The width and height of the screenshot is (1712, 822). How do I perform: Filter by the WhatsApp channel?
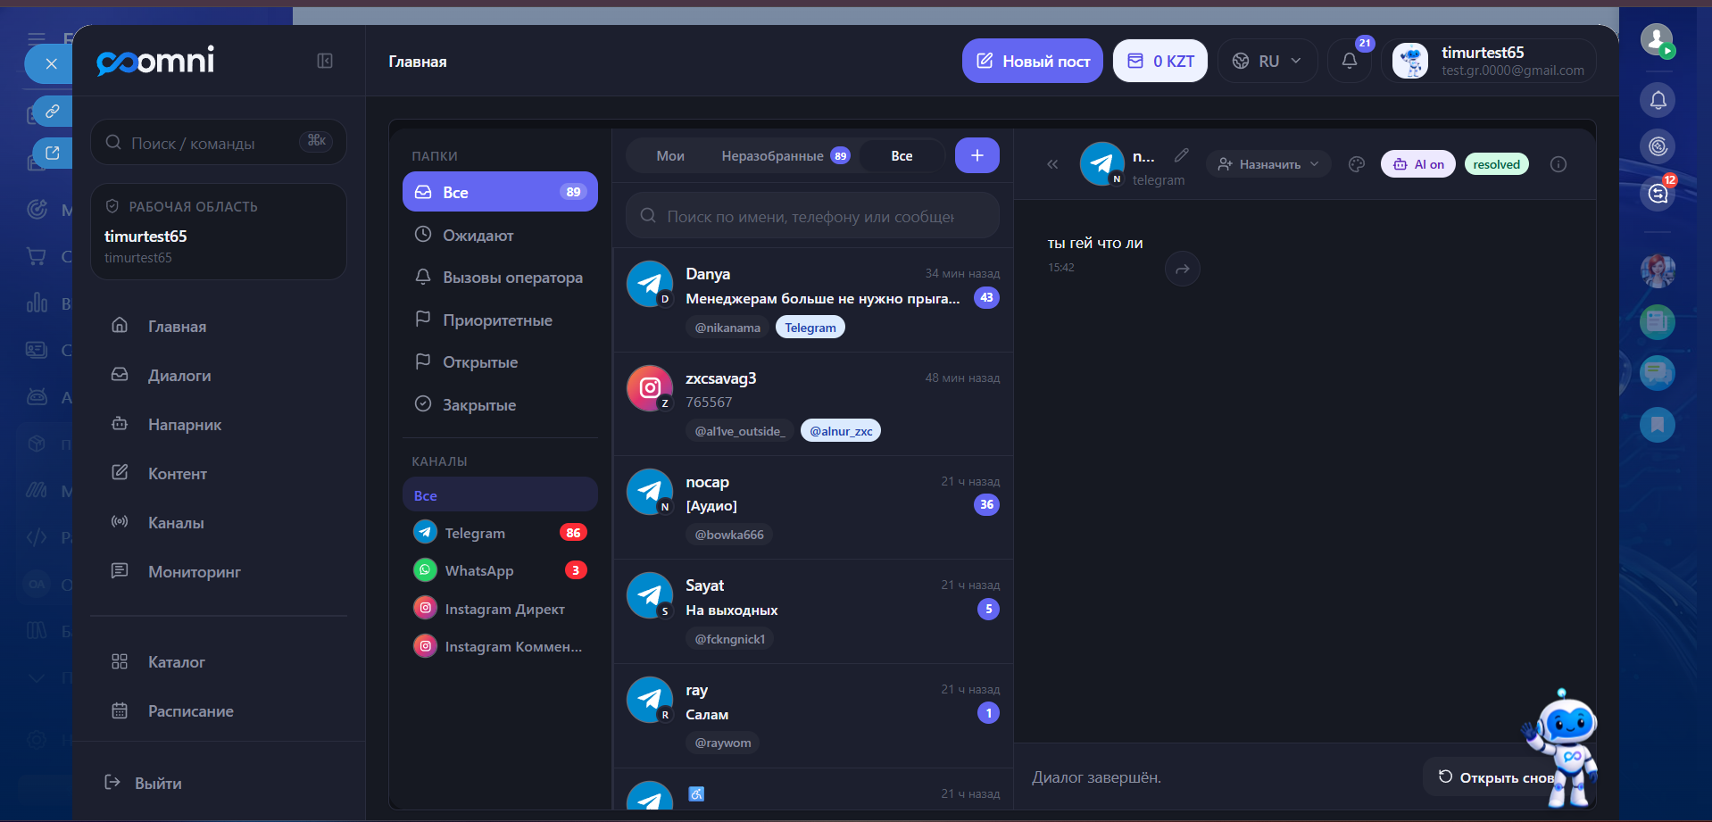pos(500,570)
